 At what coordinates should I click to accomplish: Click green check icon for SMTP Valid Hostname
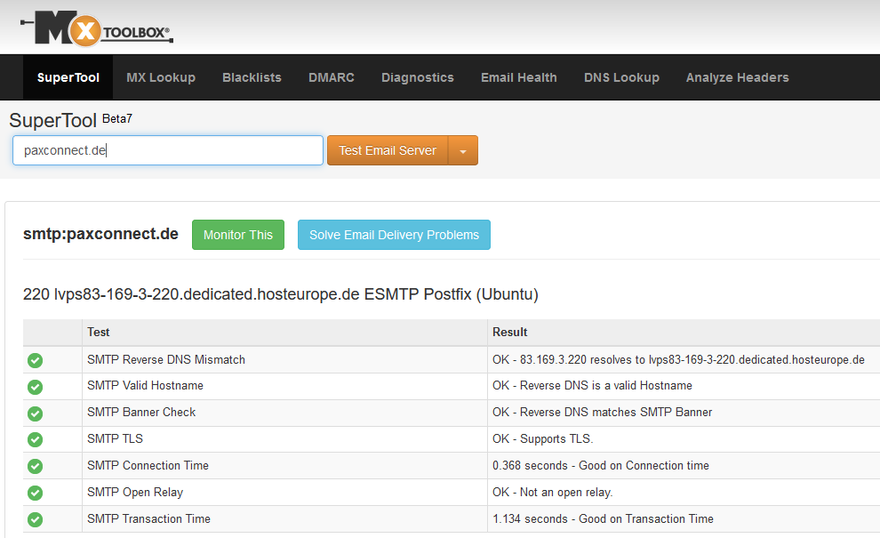pos(35,386)
